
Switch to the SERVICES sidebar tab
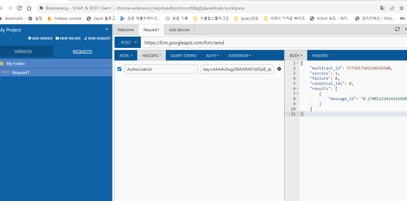pyautogui.click(x=23, y=52)
